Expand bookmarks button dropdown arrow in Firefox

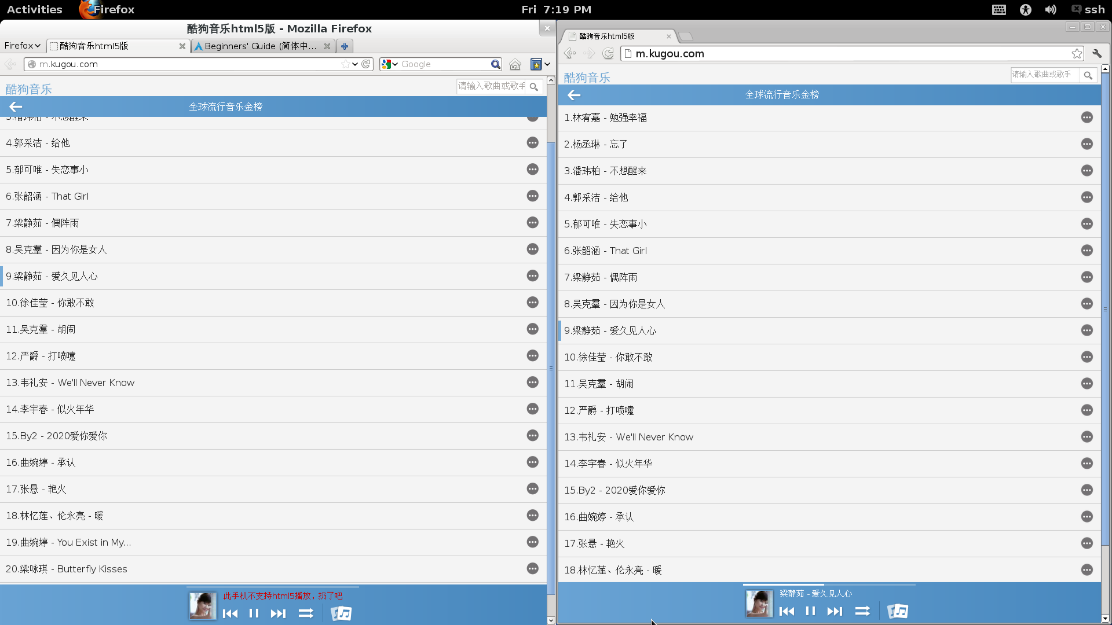point(547,64)
